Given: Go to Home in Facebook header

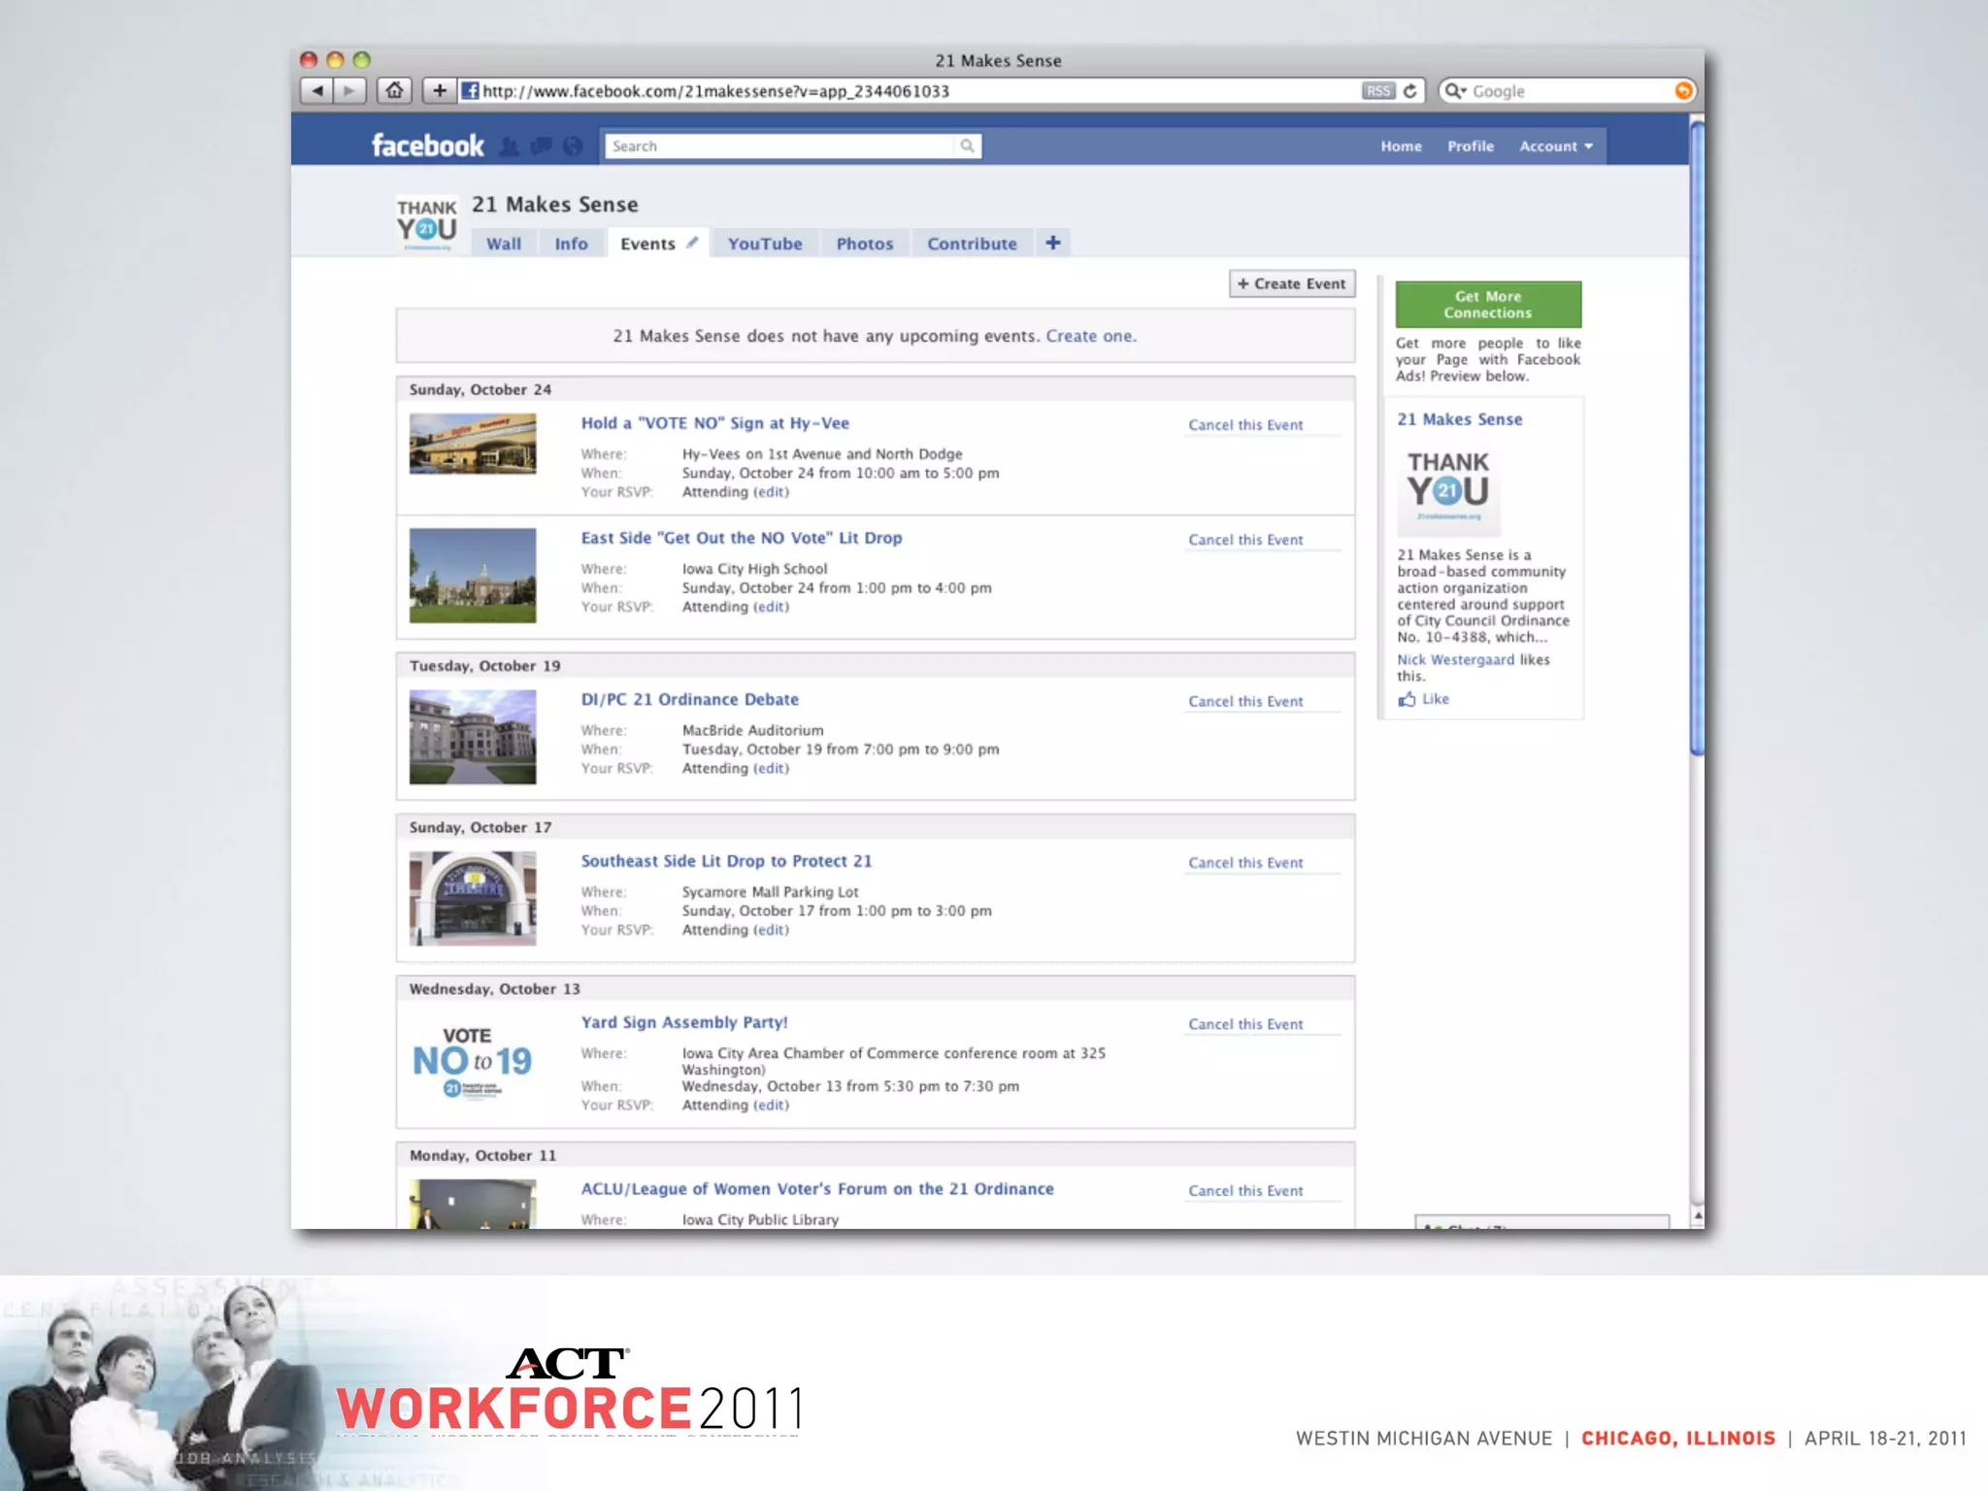Looking at the screenshot, I should [x=1401, y=147].
